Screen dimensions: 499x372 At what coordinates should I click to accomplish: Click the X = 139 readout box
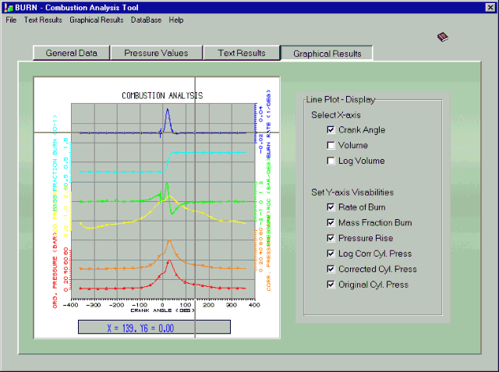click(154, 327)
